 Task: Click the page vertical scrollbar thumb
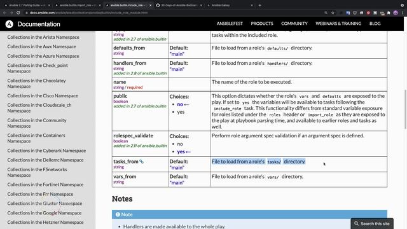tap(405, 109)
